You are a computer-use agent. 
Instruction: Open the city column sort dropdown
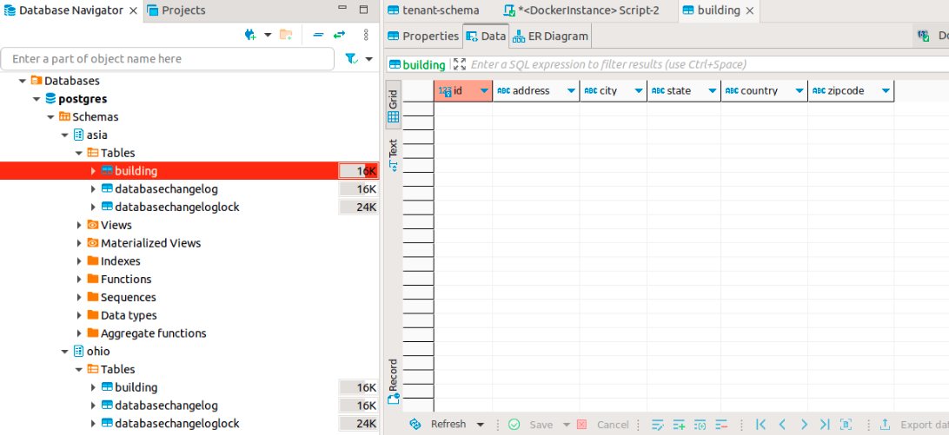[x=639, y=91]
